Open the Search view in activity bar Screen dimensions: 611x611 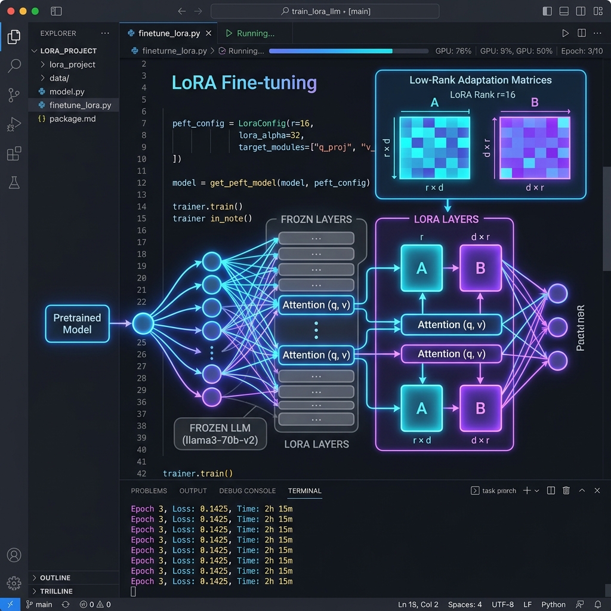(x=14, y=66)
